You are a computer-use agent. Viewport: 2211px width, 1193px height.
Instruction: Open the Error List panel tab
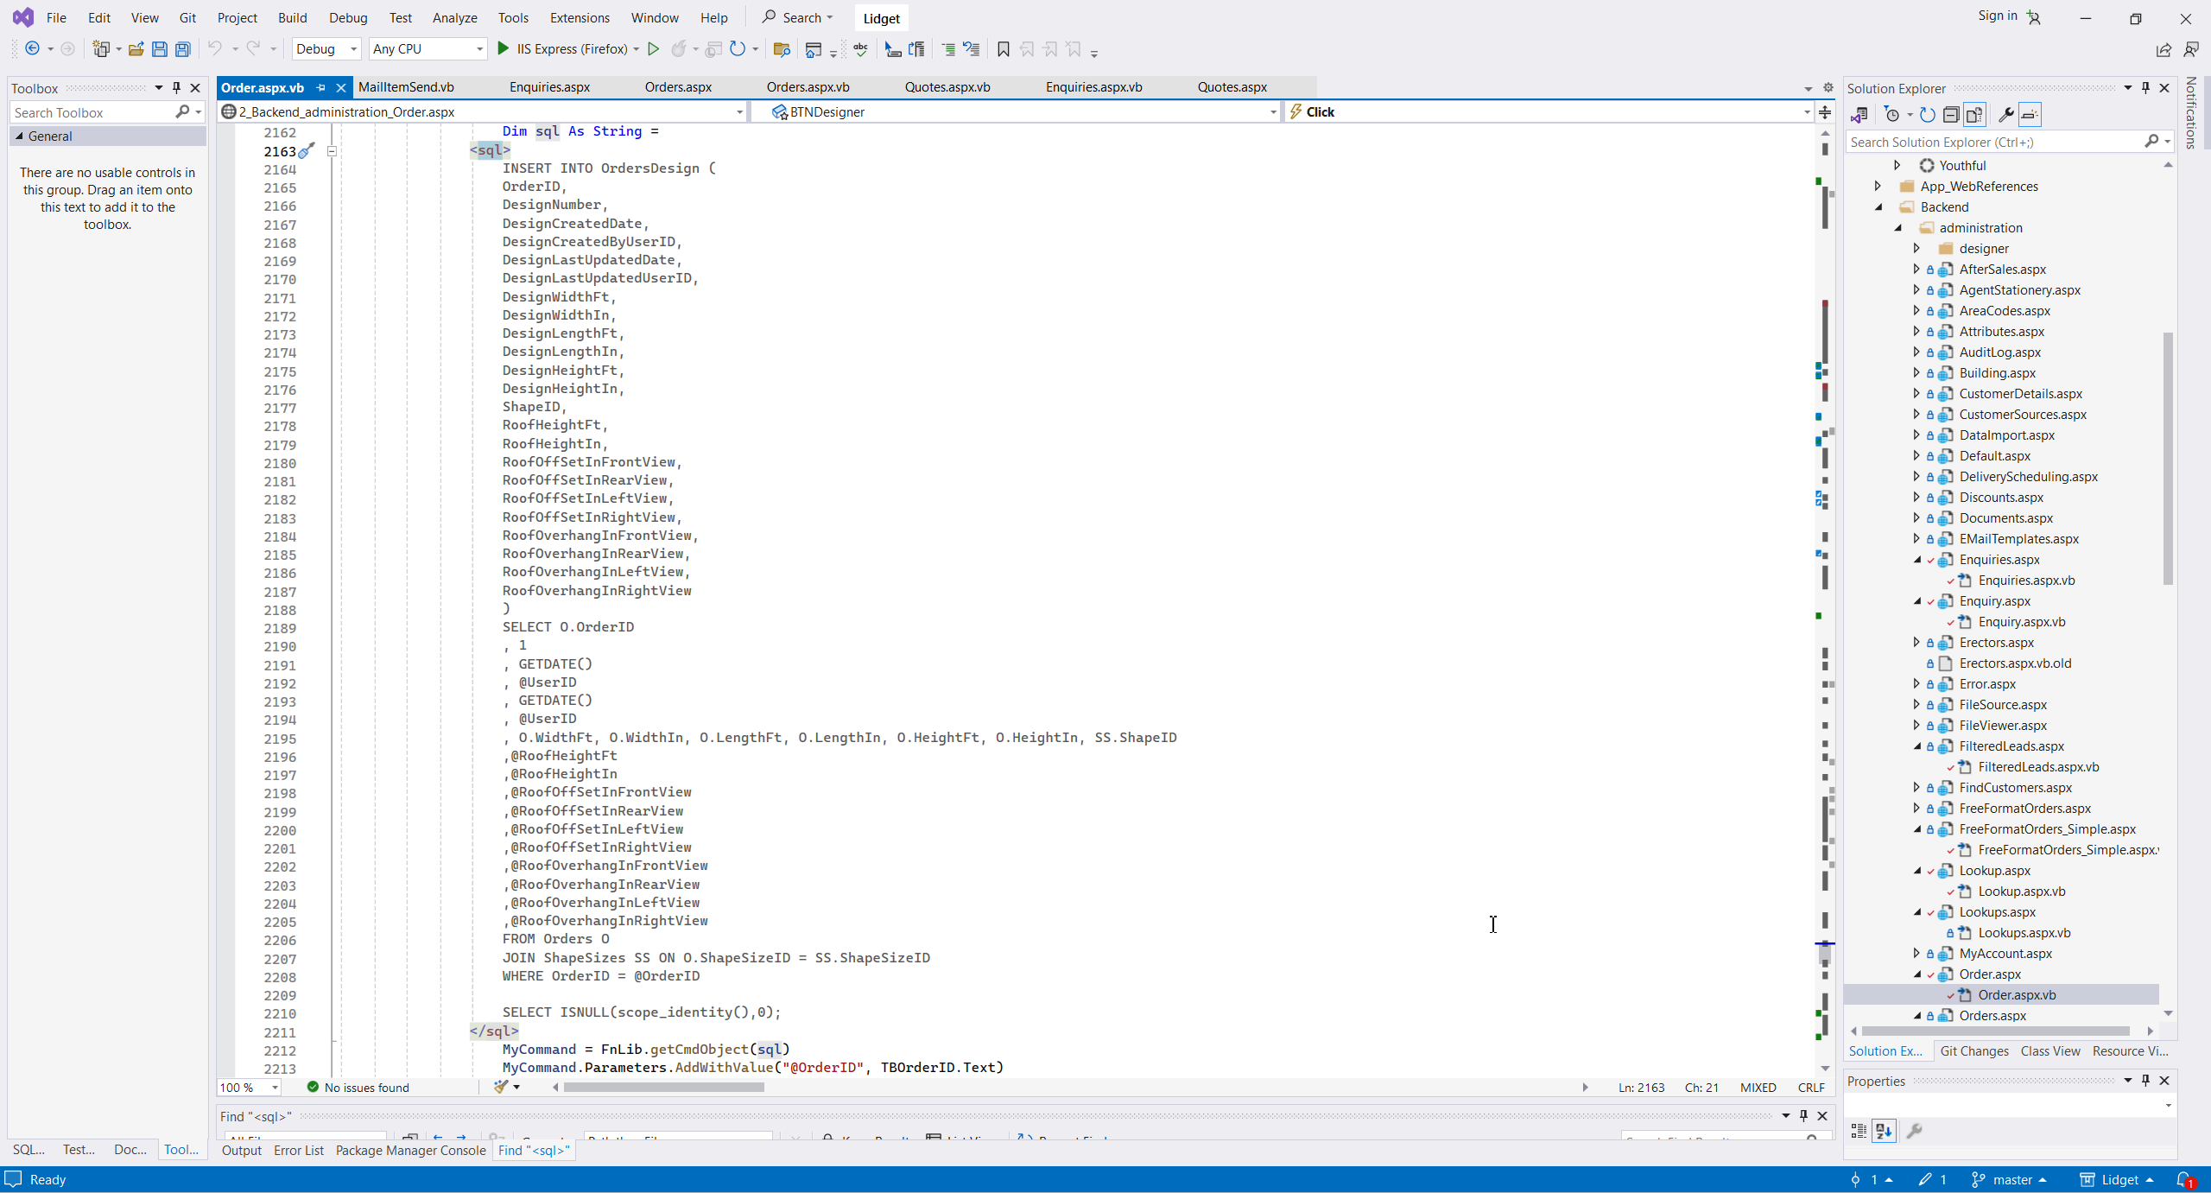[298, 1151]
